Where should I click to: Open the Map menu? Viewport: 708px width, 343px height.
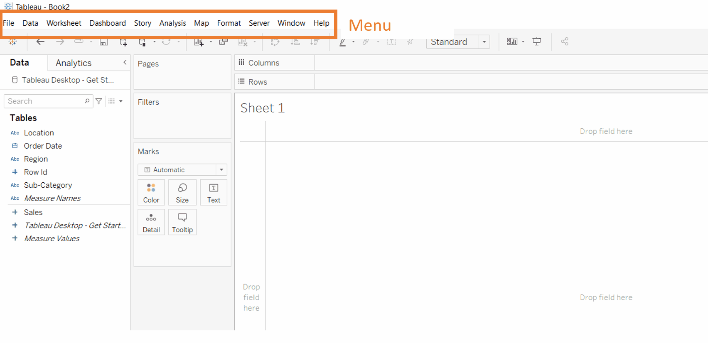tap(202, 23)
